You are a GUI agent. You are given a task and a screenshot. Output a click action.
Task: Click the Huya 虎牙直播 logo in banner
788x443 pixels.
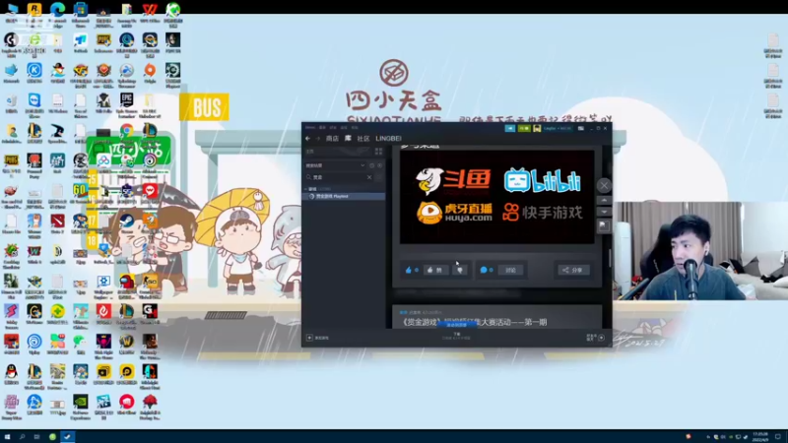pyautogui.click(x=454, y=213)
